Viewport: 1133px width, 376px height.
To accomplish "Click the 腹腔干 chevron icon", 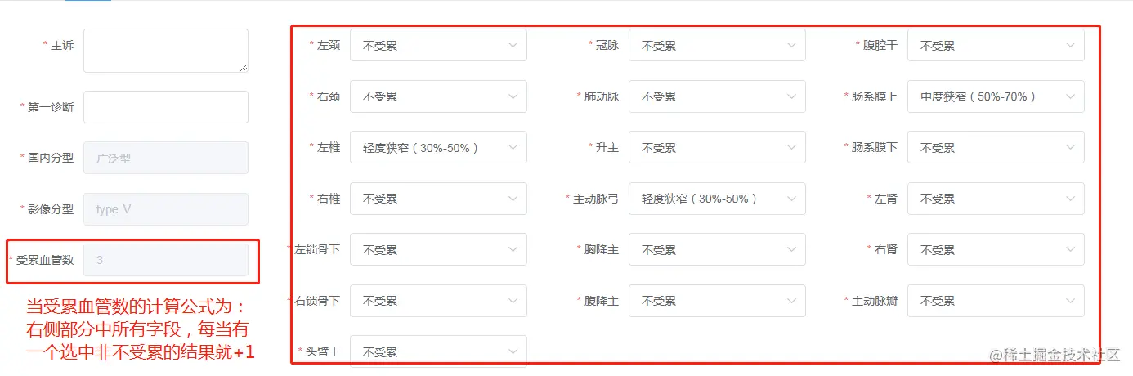I will click(1070, 45).
